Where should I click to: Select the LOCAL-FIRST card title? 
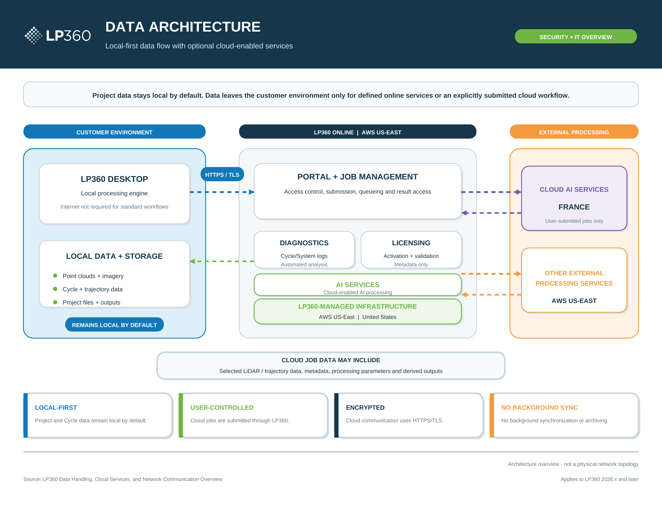click(56, 408)
